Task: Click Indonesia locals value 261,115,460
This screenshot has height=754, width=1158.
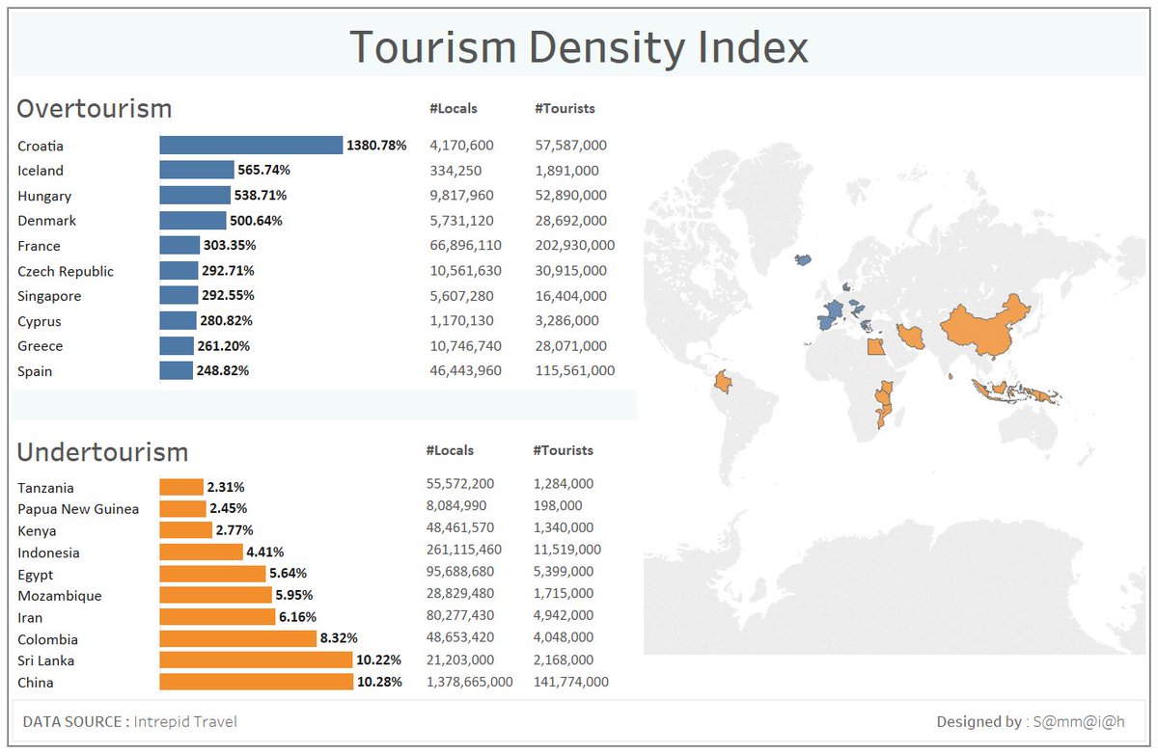Action: 466,550
